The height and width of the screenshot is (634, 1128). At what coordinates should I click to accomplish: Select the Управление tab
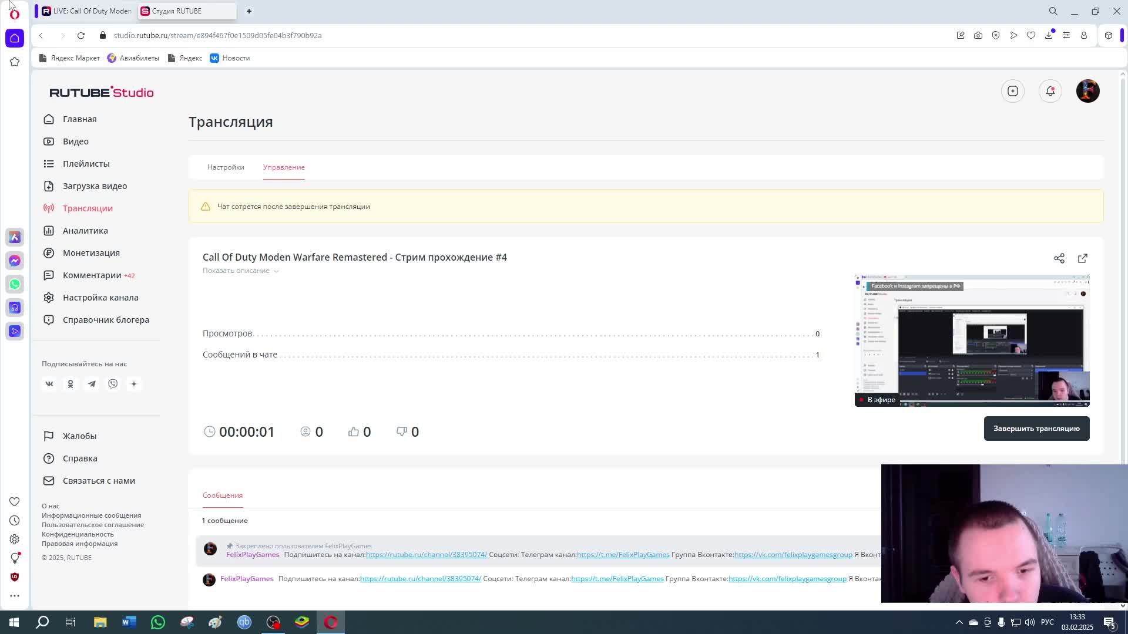pos(284,167)
